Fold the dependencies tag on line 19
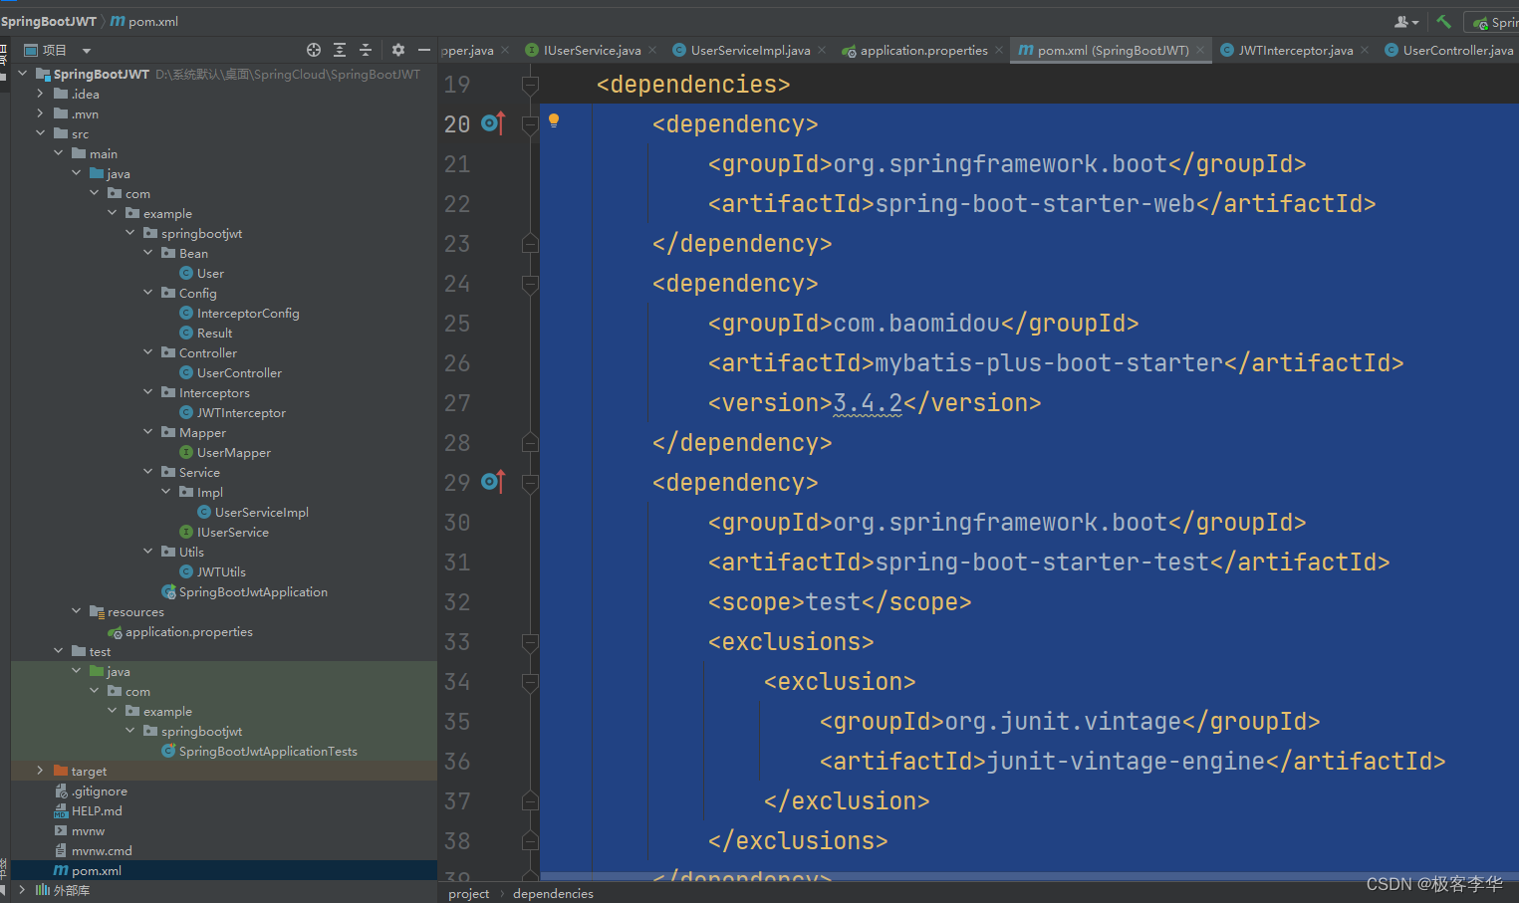 [530, 85]
